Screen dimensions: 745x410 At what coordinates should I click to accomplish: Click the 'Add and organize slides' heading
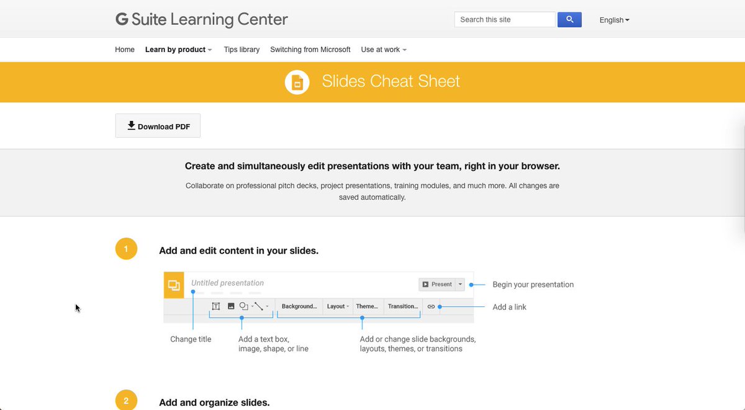(x=214, y=403)
